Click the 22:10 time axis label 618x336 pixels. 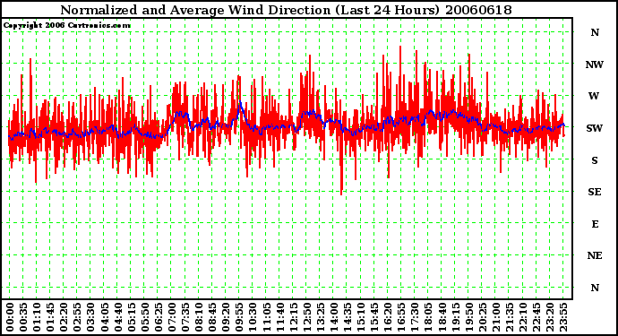click(523, 317)
